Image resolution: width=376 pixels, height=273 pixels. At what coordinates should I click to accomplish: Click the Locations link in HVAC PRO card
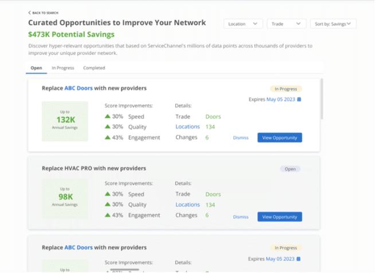click(187, 205)
